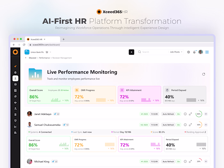Expand view icon in Michael King row
This screenshot has width=224, height=168.
(190, 161)
